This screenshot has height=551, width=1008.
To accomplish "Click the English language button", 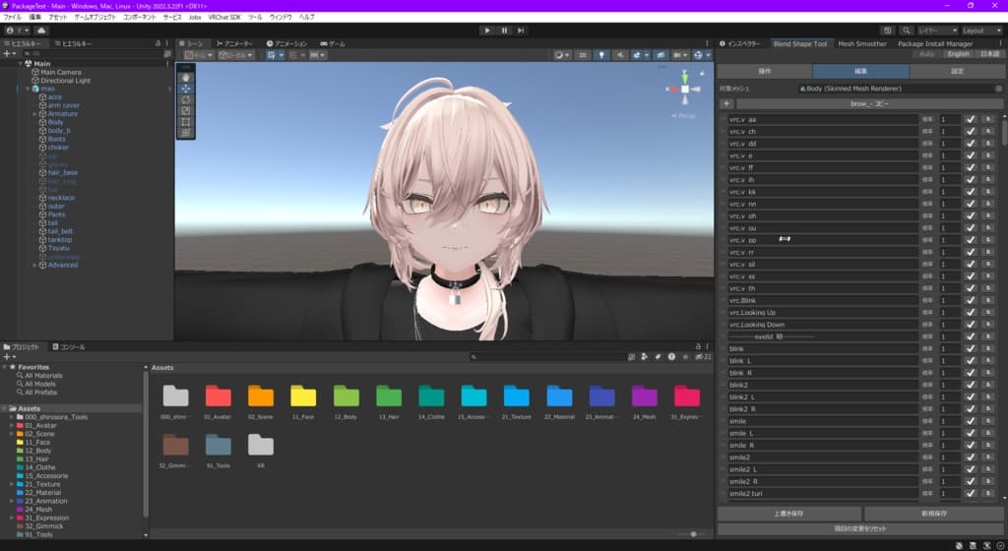I will point(958,54).
